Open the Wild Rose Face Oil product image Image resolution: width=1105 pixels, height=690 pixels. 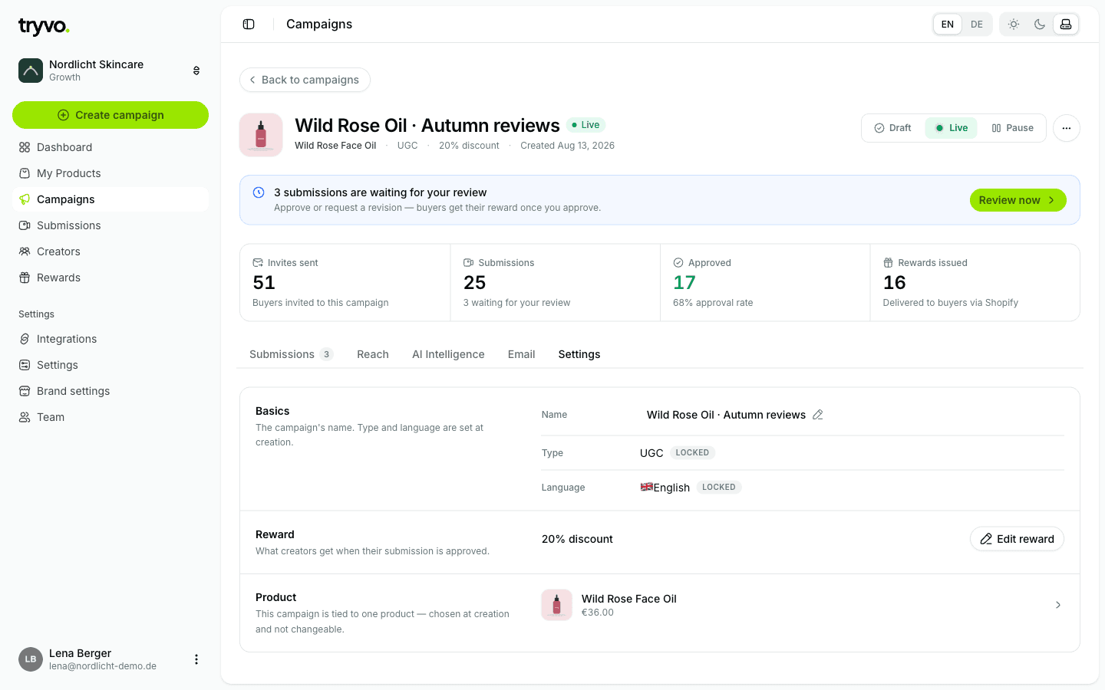pos(557,605)
